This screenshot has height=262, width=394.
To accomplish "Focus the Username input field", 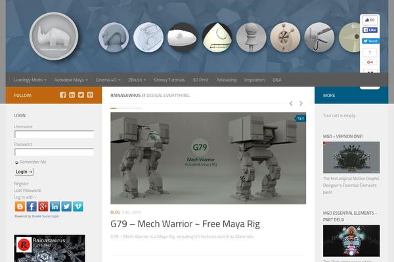I will click(x=55, y=134).
